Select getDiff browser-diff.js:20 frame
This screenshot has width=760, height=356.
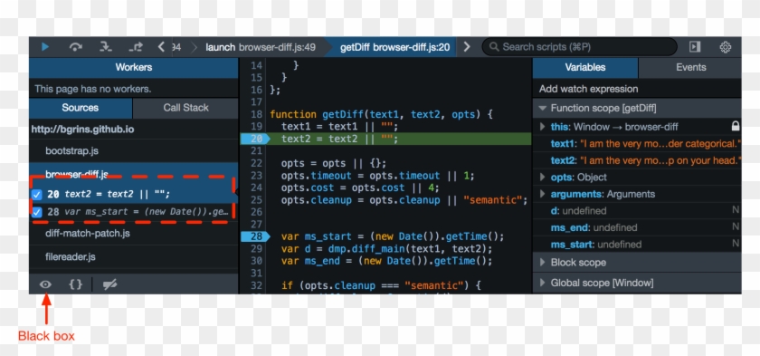coord(394,47)
